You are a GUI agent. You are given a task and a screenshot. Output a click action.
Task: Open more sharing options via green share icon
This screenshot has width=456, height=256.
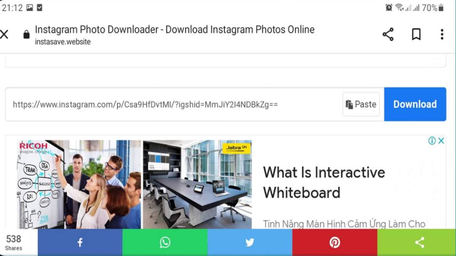tap(420, 242)
